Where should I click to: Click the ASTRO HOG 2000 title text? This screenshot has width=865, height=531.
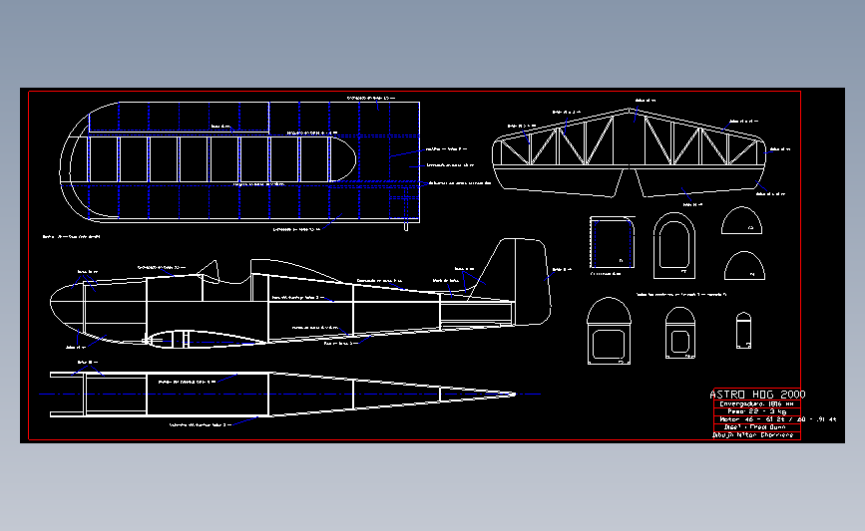(x=757, y=395)
